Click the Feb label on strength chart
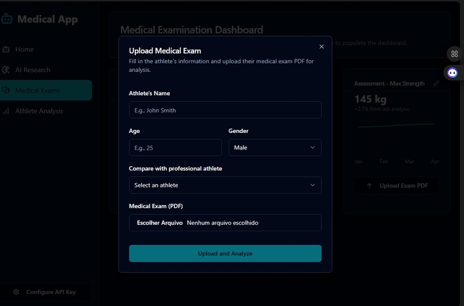Image resolution: width=464 pixels, height=306 pixels. (x=384, y=162)
